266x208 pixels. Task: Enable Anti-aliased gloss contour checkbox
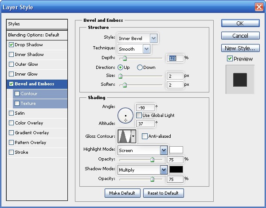click(x=145, y=136)
